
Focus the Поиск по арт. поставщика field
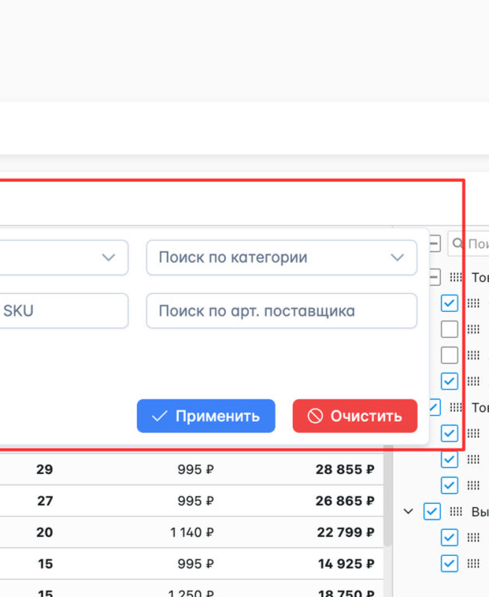tap(282, 310)
